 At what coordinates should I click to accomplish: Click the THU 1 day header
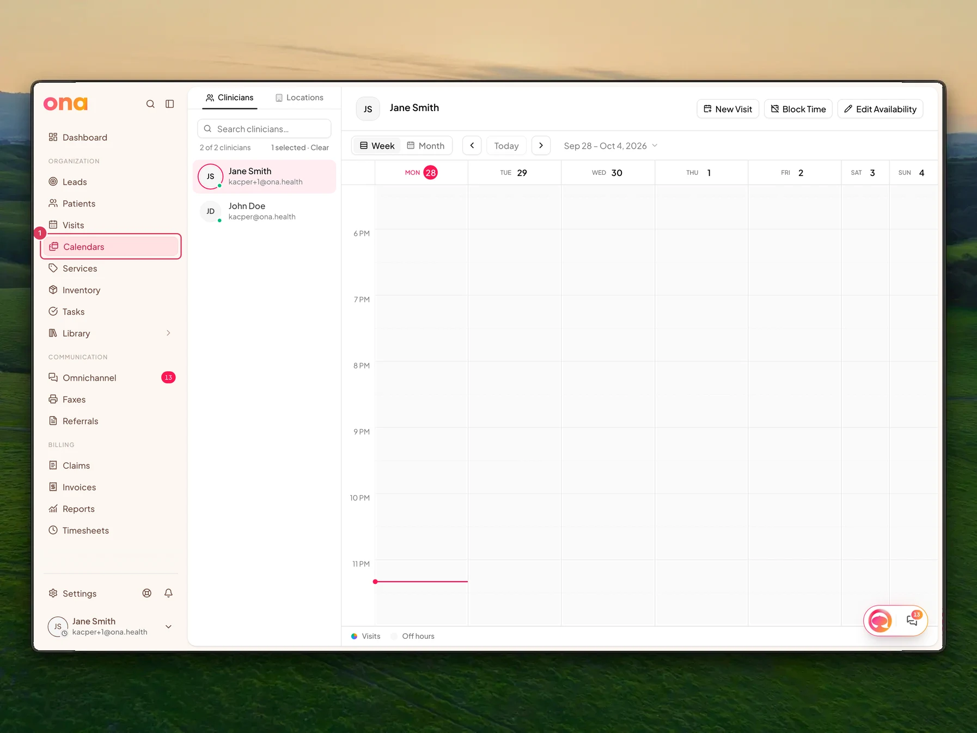click(x=701, y=173)
